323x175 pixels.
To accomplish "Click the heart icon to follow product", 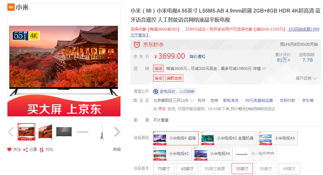I will tap(9, 150).
